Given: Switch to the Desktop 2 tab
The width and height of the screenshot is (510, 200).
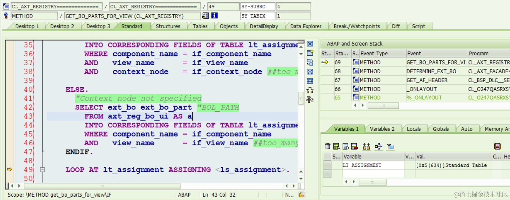Looking at the screenshot, I should pyautogui.click(x=62, y=26).
